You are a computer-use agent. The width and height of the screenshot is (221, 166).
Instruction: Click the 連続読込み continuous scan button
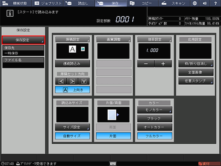click(x=72, y=64)
